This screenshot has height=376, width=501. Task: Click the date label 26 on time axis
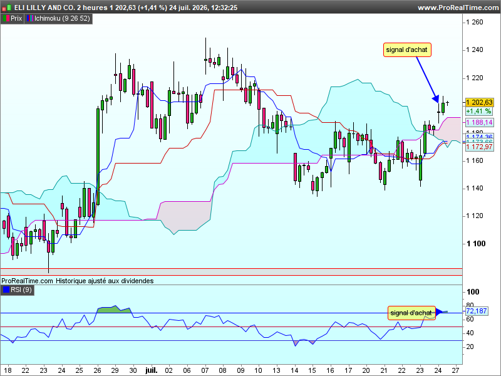point(97,370)
